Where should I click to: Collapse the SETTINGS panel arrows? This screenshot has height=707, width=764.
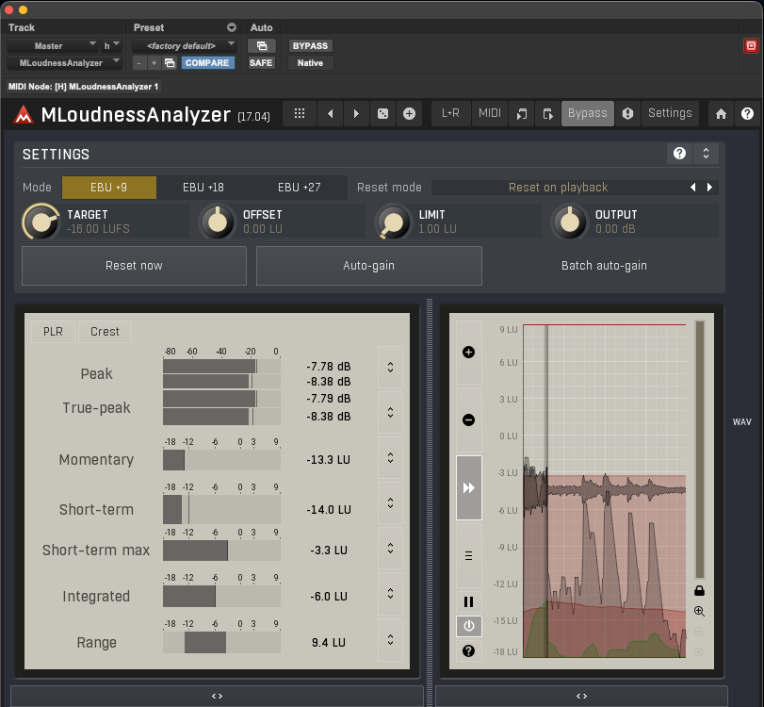point(706,154)
